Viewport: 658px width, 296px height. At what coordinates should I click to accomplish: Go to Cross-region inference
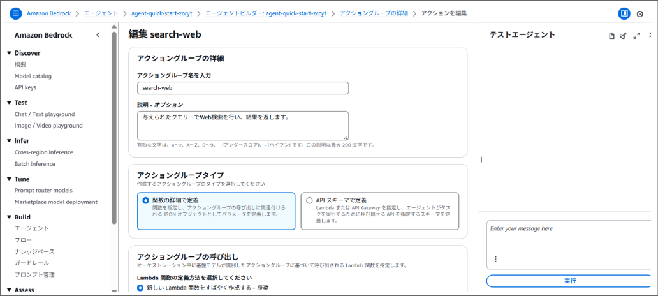(43, 152)
